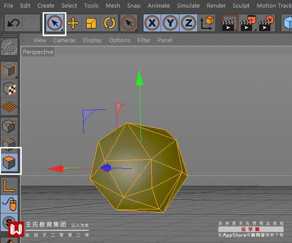Open the Select menu
The height and width of the screenshot is (243, 292).
[69, 6]
